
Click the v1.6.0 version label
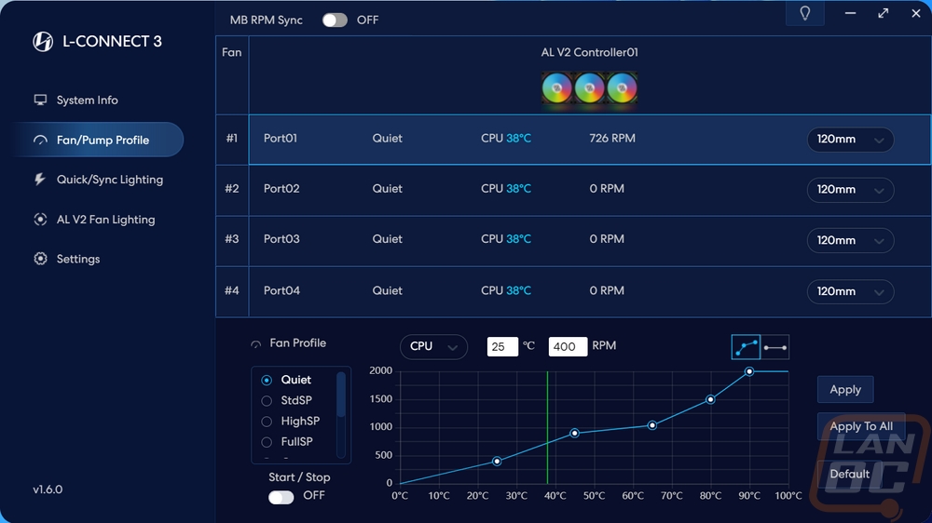[48, 489]
